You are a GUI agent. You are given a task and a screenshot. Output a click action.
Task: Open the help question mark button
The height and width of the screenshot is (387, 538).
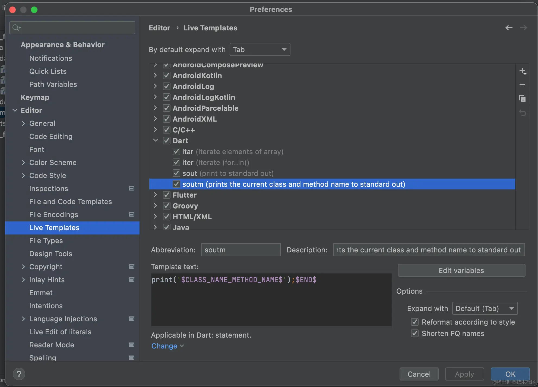click(x=19, y=374)
